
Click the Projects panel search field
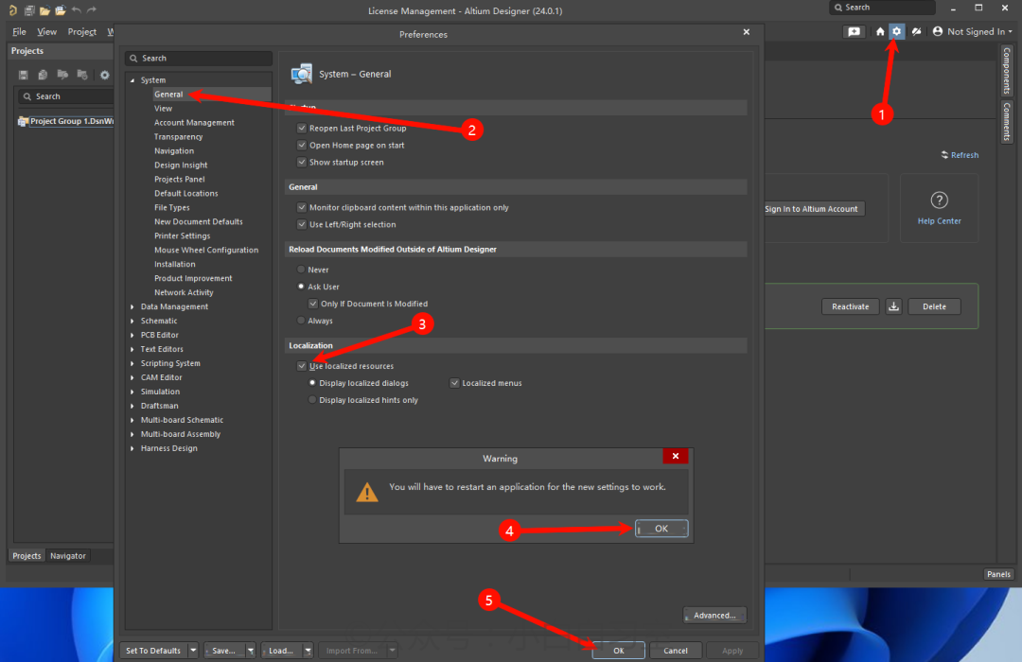pos(65,96)
